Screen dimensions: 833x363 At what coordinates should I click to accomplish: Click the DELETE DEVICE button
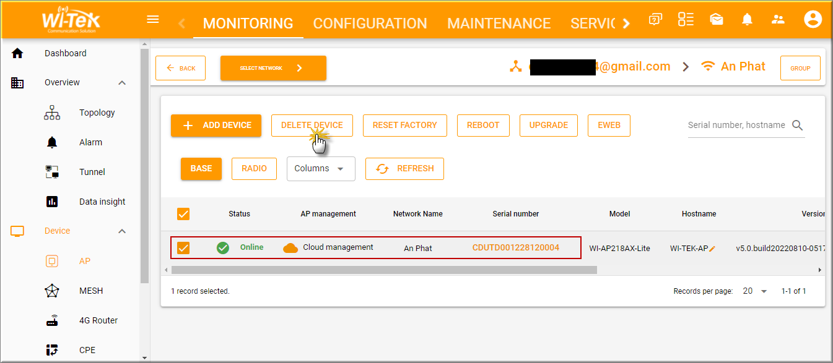coord(312,125)
